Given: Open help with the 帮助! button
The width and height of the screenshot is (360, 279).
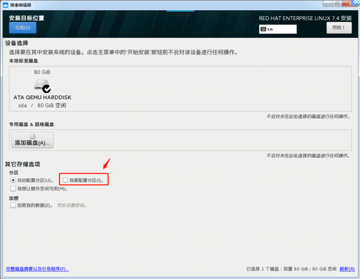Looking at the screenshot, I should (339, 28).
